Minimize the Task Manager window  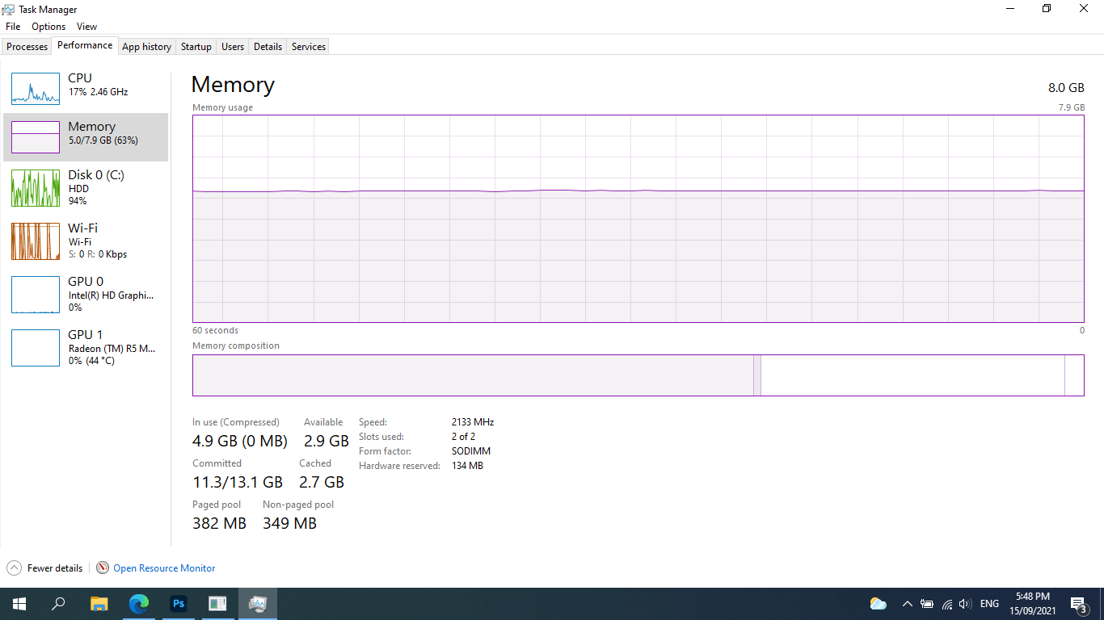[1010, 9]
